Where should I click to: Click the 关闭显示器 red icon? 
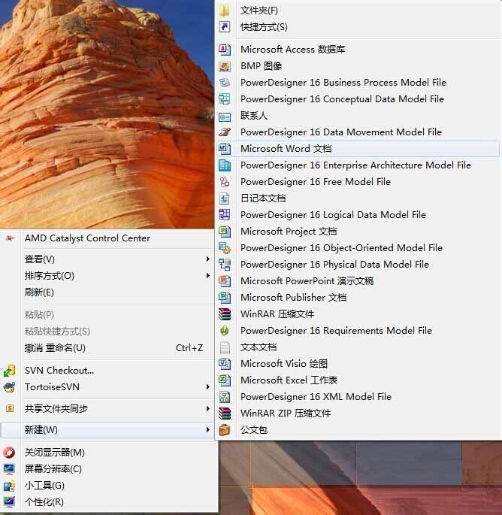[x=10, y=453]
